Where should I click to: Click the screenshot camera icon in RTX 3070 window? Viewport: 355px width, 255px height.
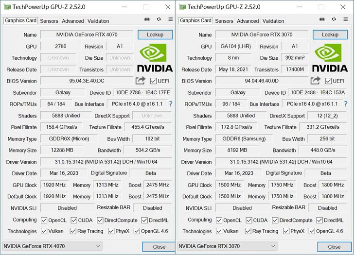point(322,19)
